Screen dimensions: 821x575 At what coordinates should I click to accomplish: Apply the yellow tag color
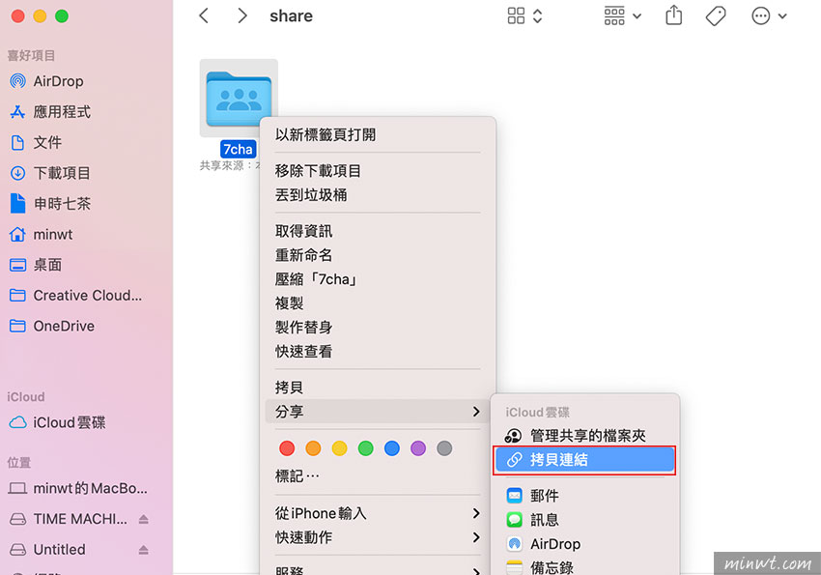pyautogui.click(x=339, y=448)
